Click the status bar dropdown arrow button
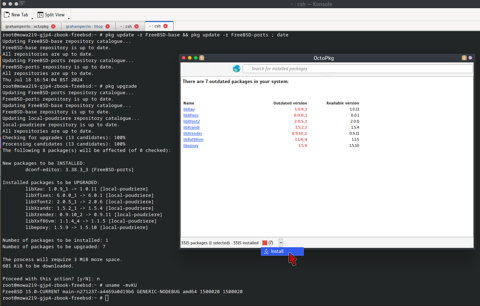 (281, 243)
